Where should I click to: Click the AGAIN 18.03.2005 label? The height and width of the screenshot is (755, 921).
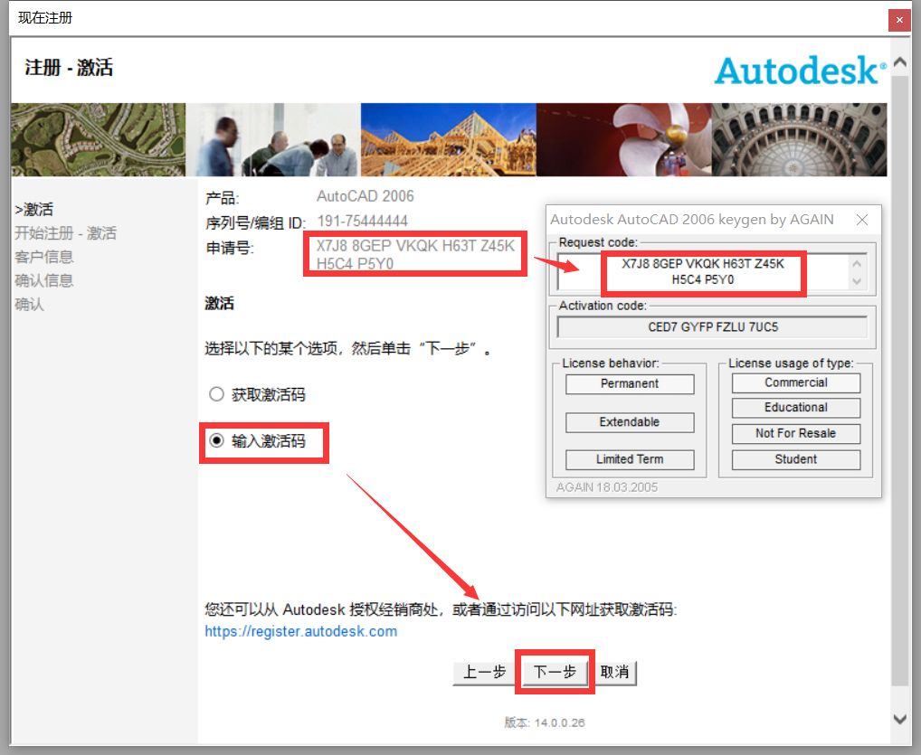[x=607, y=487]
